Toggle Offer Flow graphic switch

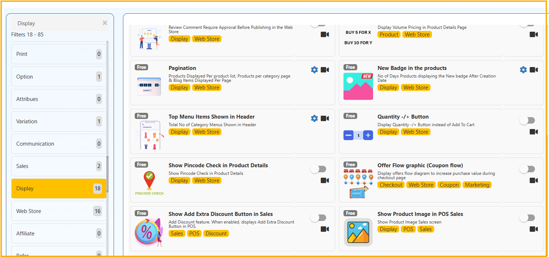tap(527, 169)
